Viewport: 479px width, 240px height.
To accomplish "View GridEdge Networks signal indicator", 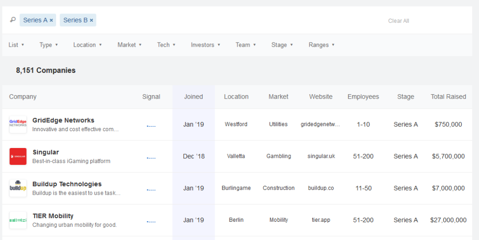I will (x=151, y=126).
